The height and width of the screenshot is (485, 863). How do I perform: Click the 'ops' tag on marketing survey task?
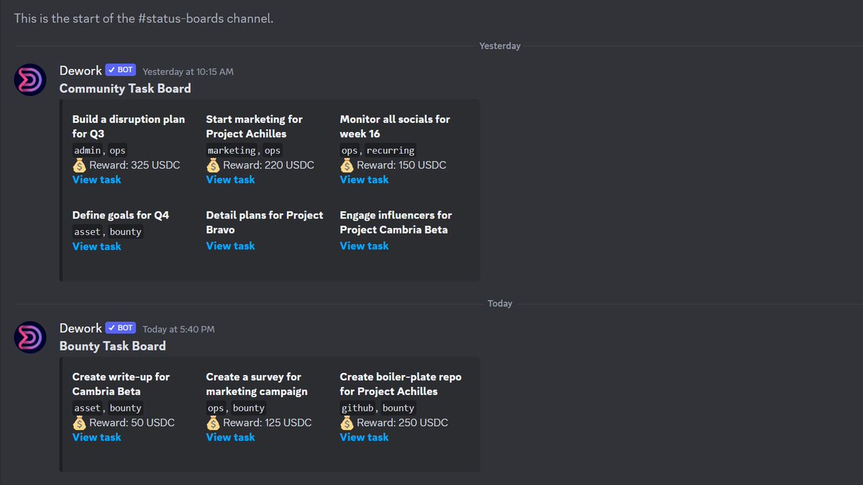pos(216,407)
